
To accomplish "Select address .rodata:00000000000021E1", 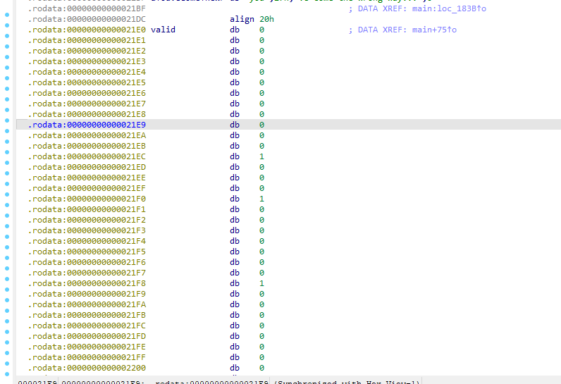I will click(87, 40).
